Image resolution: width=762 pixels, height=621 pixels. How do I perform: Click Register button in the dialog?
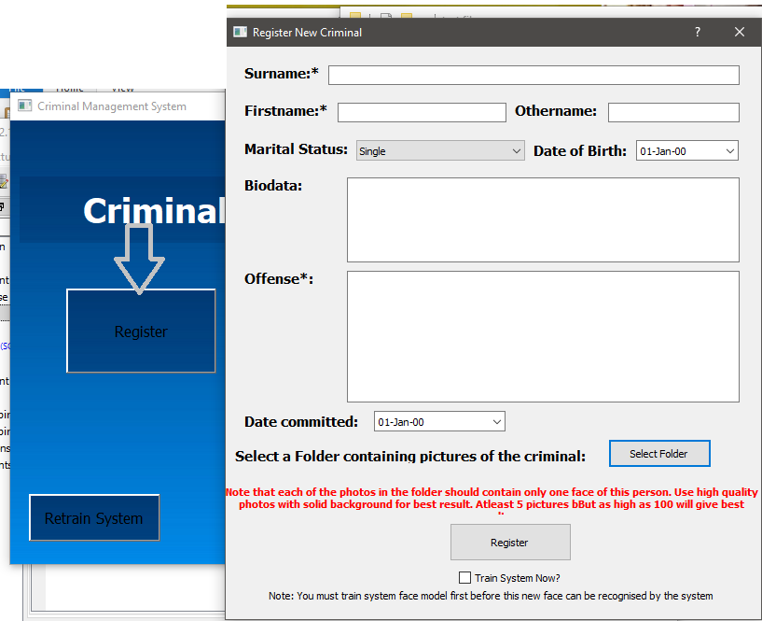(510, 543)
